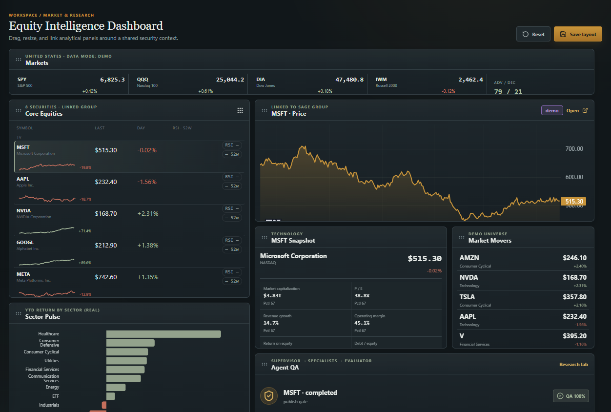Click the Market Movers panel drag handle

point(462,237)
